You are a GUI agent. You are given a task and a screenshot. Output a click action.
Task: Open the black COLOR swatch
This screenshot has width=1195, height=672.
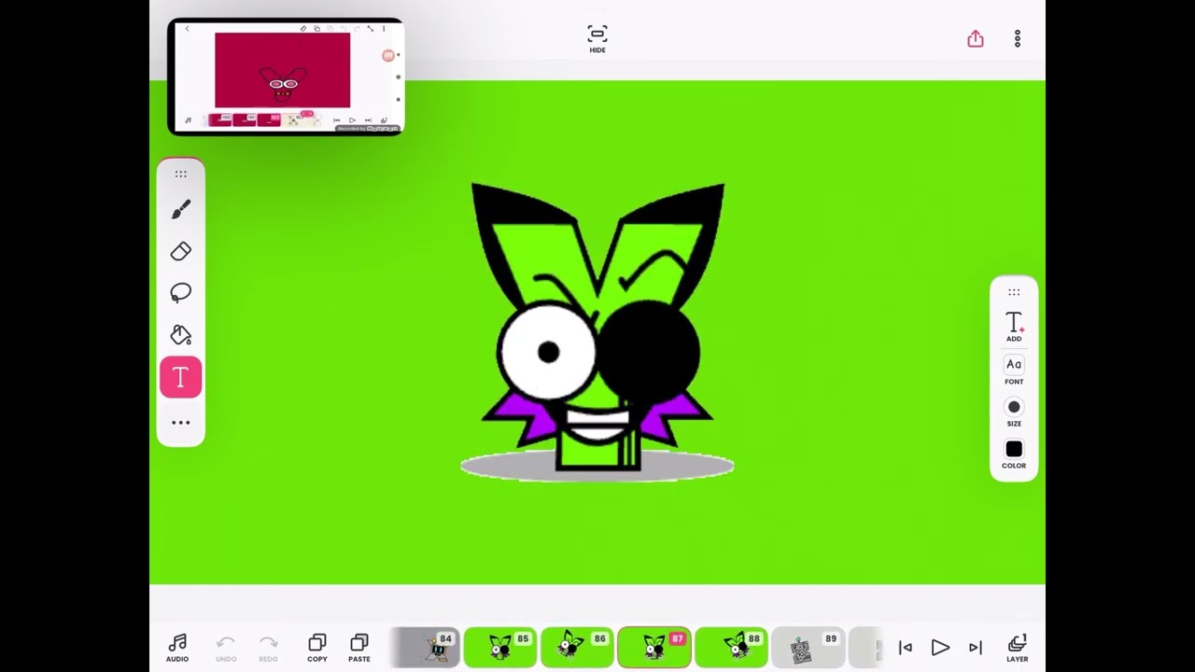coord(1014,455)
